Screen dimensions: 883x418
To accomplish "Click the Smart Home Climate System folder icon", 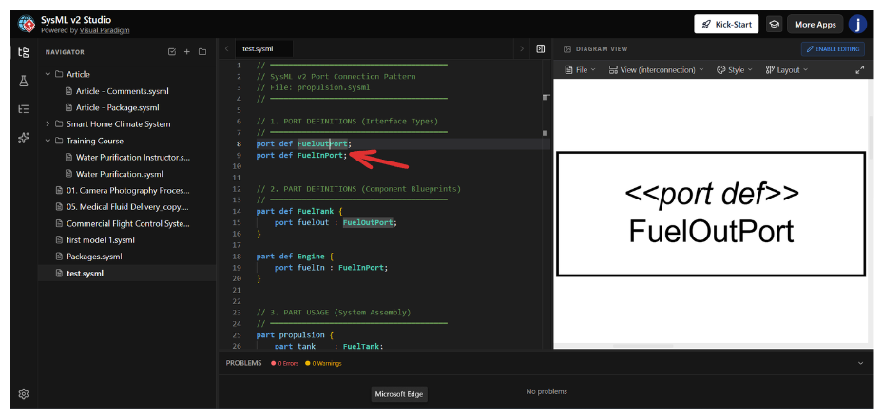I will click(x=59, y=123).
